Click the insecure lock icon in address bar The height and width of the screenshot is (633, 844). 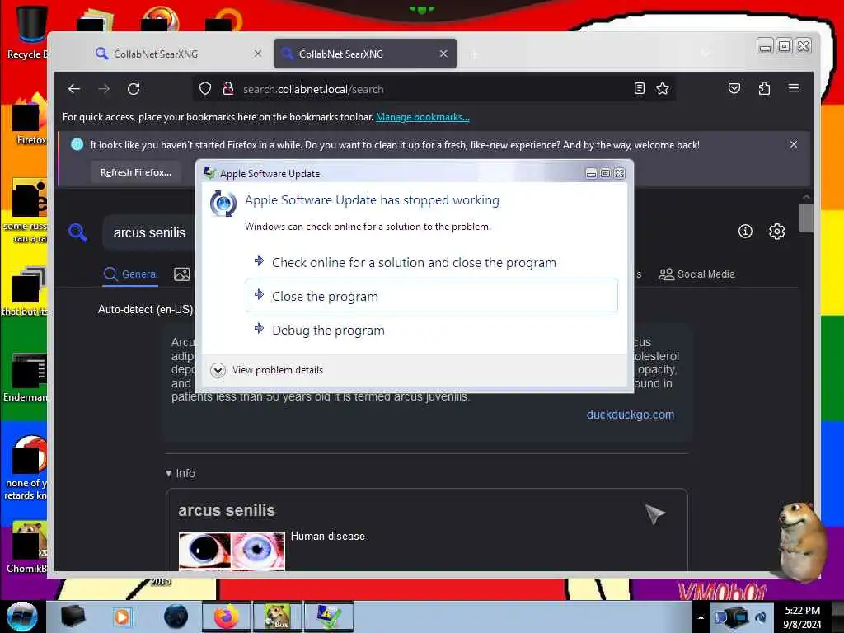[x=228, y=88]
